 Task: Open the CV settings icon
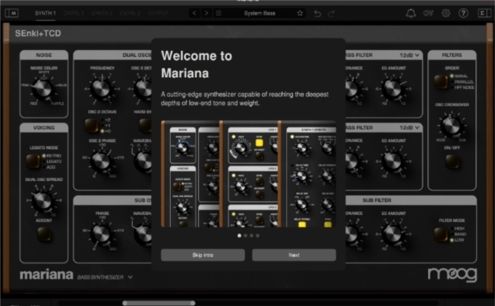pyautogui.click(x=428, y=13)
